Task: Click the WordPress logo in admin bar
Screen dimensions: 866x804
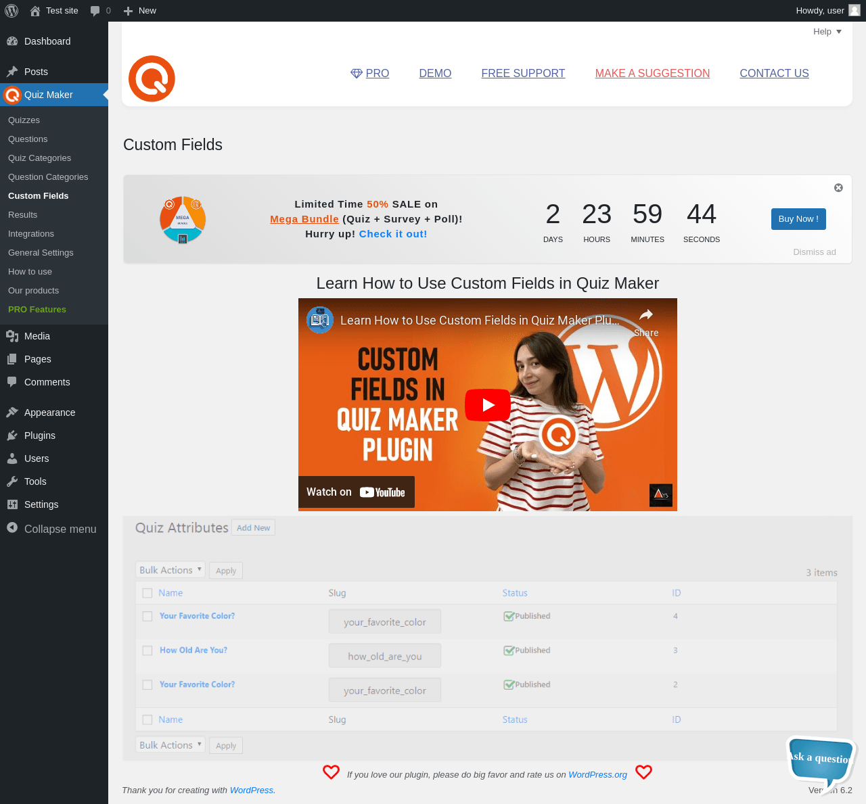Action: tap(12, 11)
